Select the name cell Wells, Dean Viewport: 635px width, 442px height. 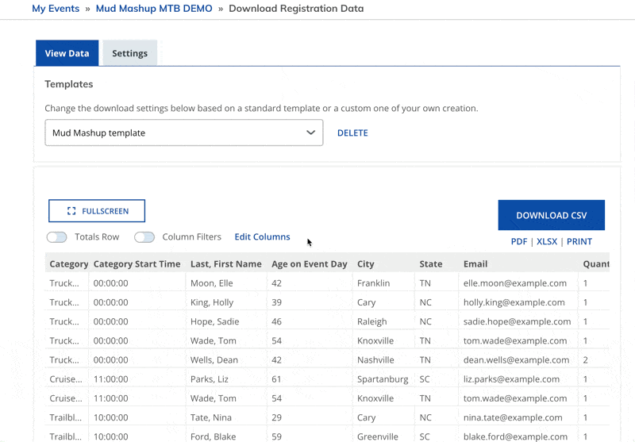tap(214, 359)
